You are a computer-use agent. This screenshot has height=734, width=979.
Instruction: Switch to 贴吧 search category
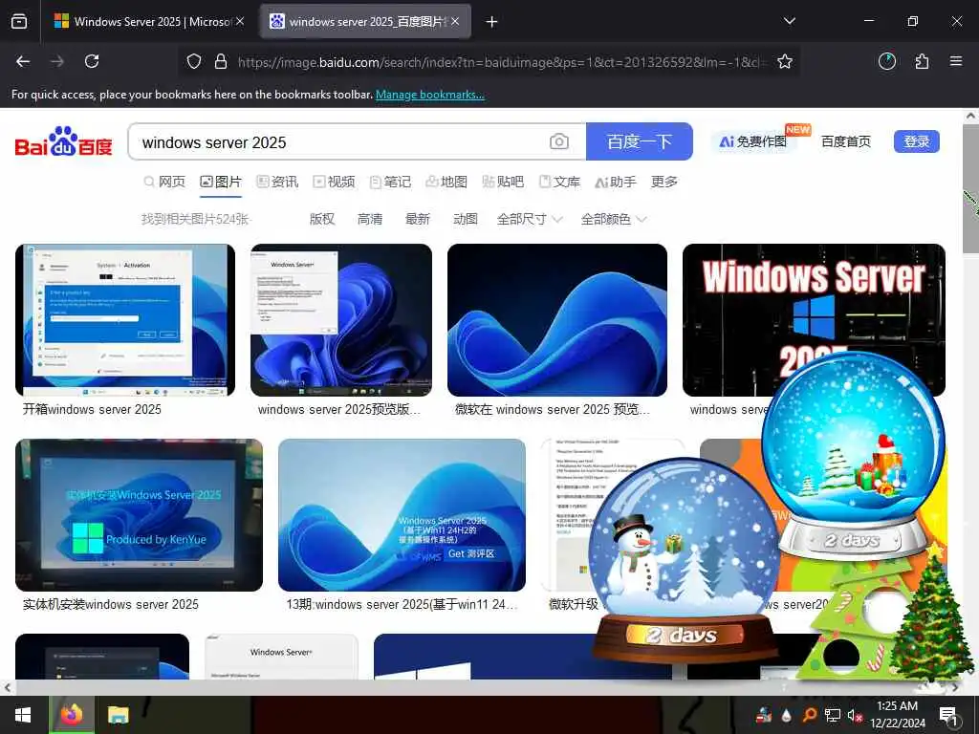click(503, 182)
